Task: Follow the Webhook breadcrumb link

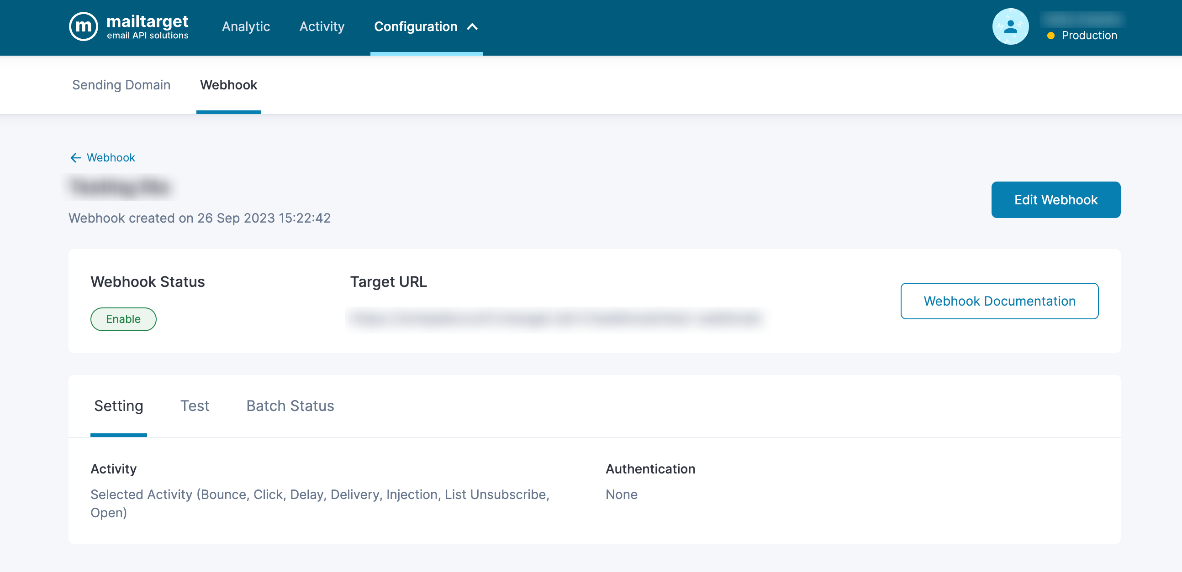Action: pyautogui.click(x=111, y=158)
